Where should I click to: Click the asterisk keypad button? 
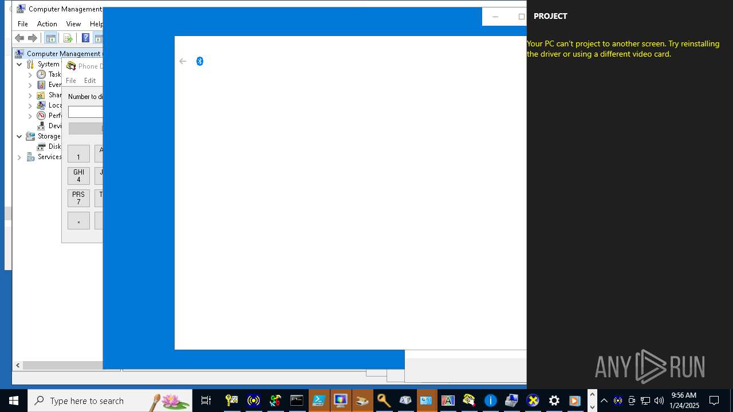tap(78, 221)
